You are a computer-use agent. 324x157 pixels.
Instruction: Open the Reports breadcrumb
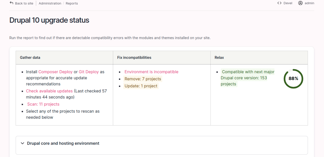[72, 3]
